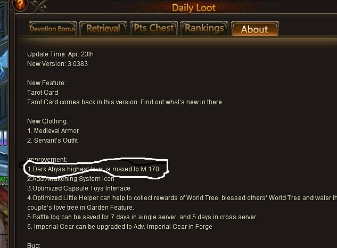
Task: View the Rankings tab
Action: tap(204, 28)
